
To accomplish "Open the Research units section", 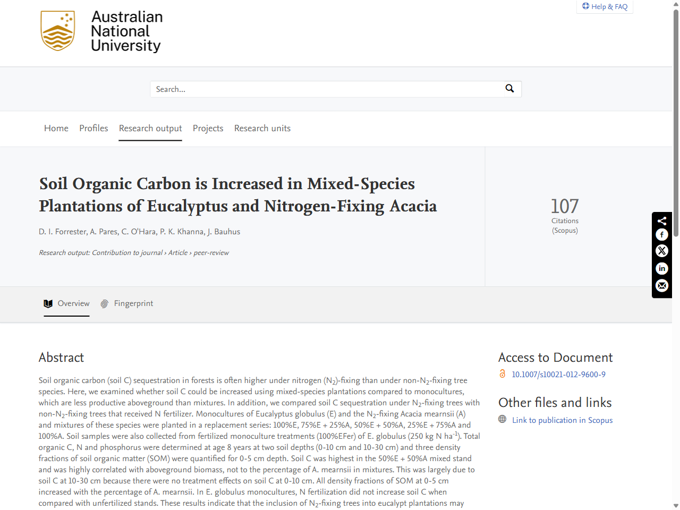I will 262,128.
